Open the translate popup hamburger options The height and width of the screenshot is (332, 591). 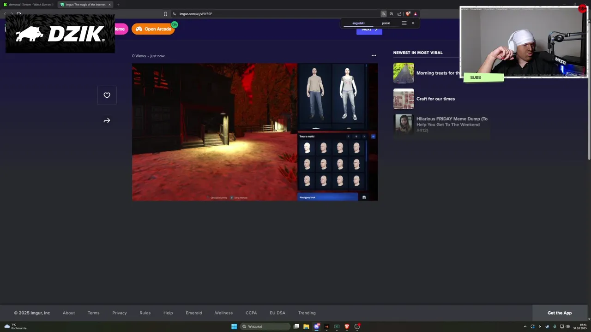coord(404,23)
